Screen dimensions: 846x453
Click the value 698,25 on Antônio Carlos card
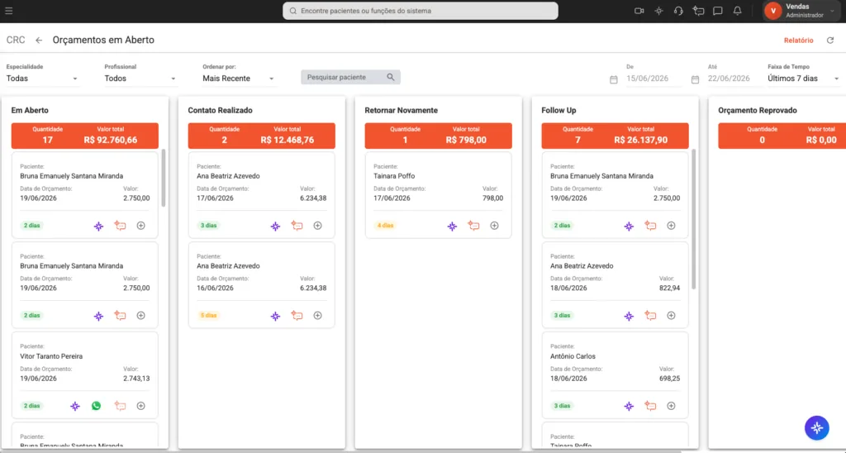click(x=669, y=379)
